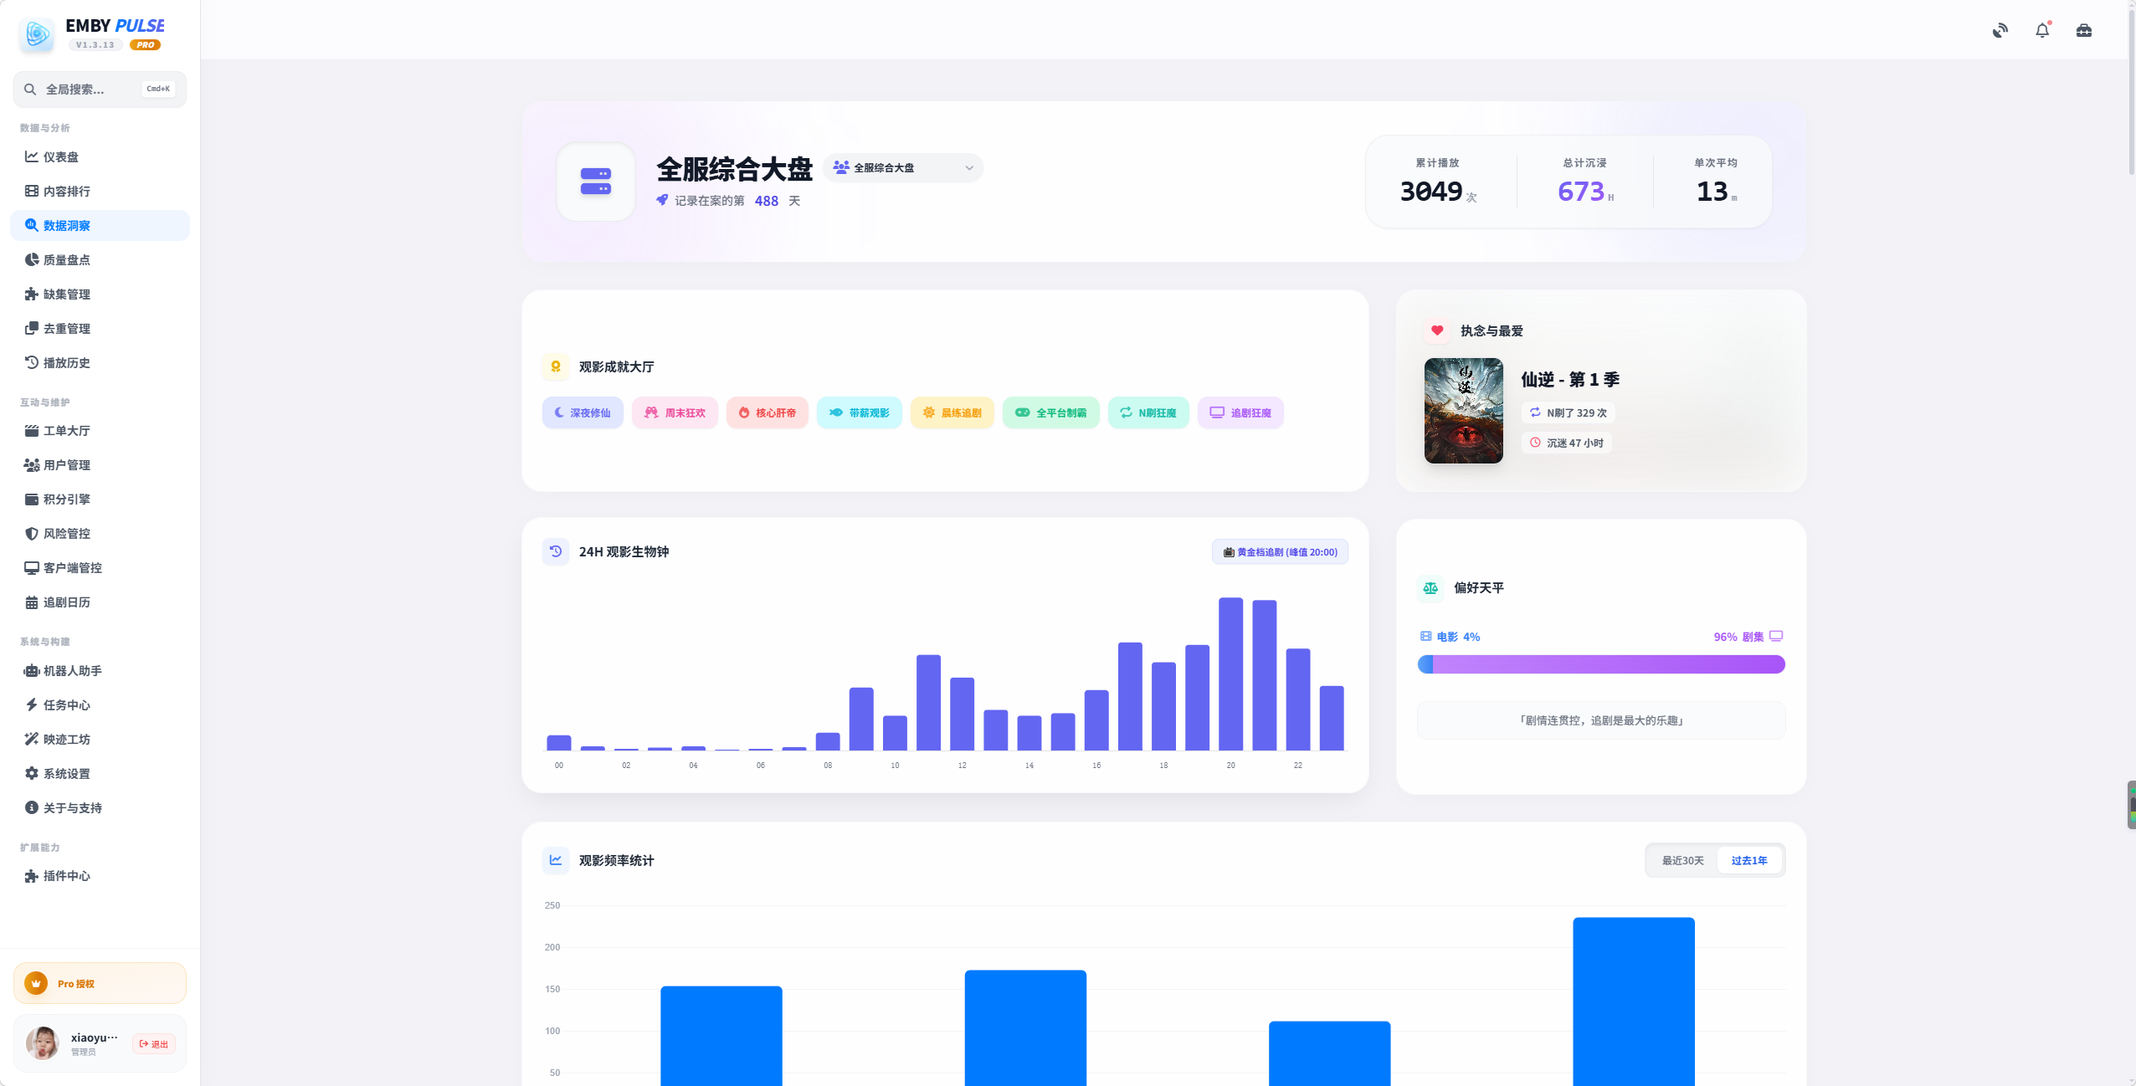Click the server icon beside 全服综合大盘 title
Screen dimensions: 2136x1086
[x=596, y=182]
